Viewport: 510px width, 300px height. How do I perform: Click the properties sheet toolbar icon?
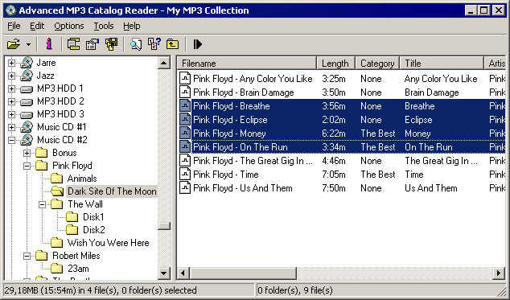point(93,44)
